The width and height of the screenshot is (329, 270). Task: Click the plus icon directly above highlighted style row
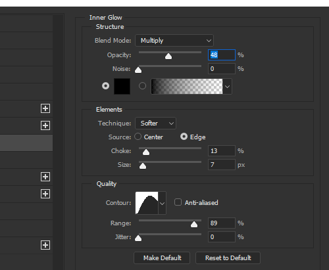pos(45,125)
